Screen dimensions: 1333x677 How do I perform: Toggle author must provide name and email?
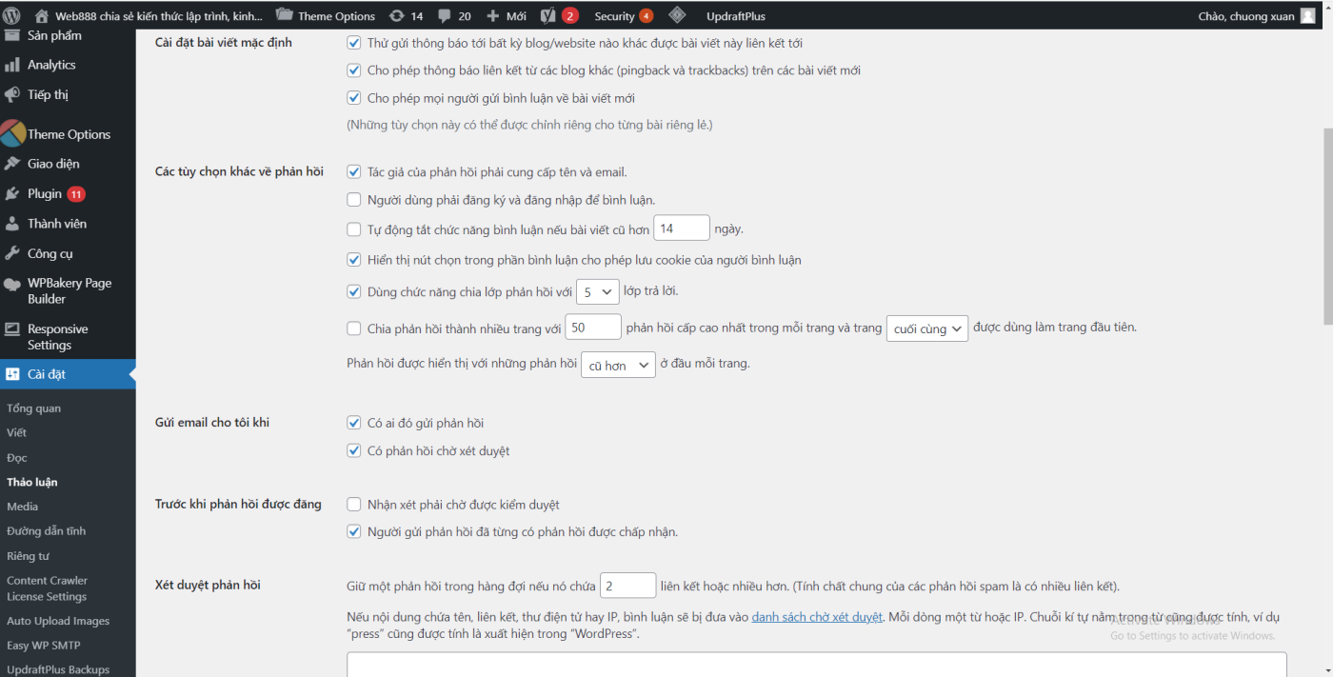tap(354, 172)
